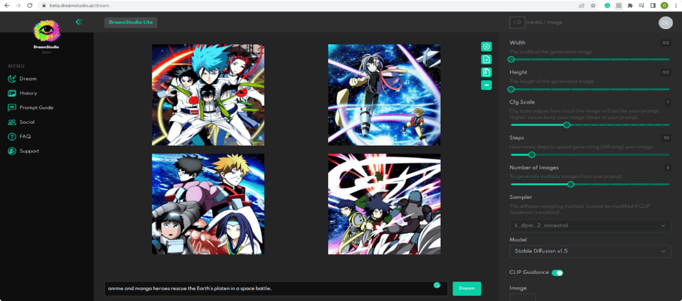The width and height of the screenshot is (682, 301).
Task: Open the Extensions puzzle piece menu
Action: pyautogui.click(x=629, y=6)
